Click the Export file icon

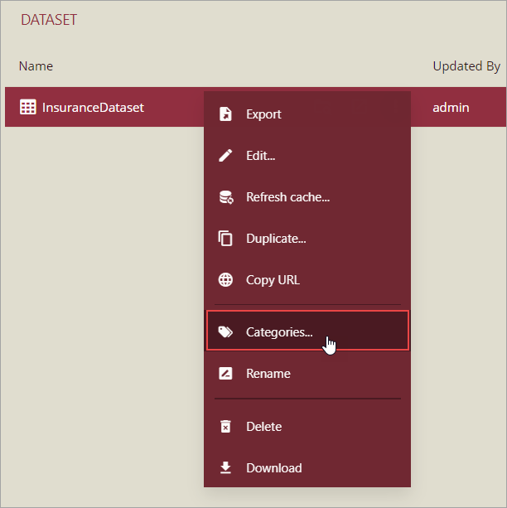pyautogui.click(x=225, y=114)
